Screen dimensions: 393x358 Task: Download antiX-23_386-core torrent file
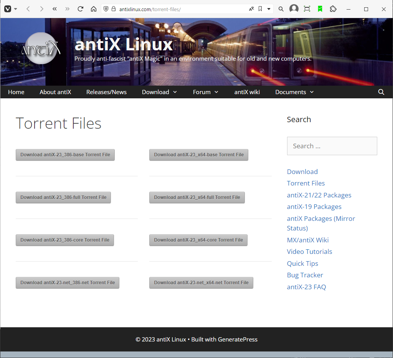(x=64, y=240)
